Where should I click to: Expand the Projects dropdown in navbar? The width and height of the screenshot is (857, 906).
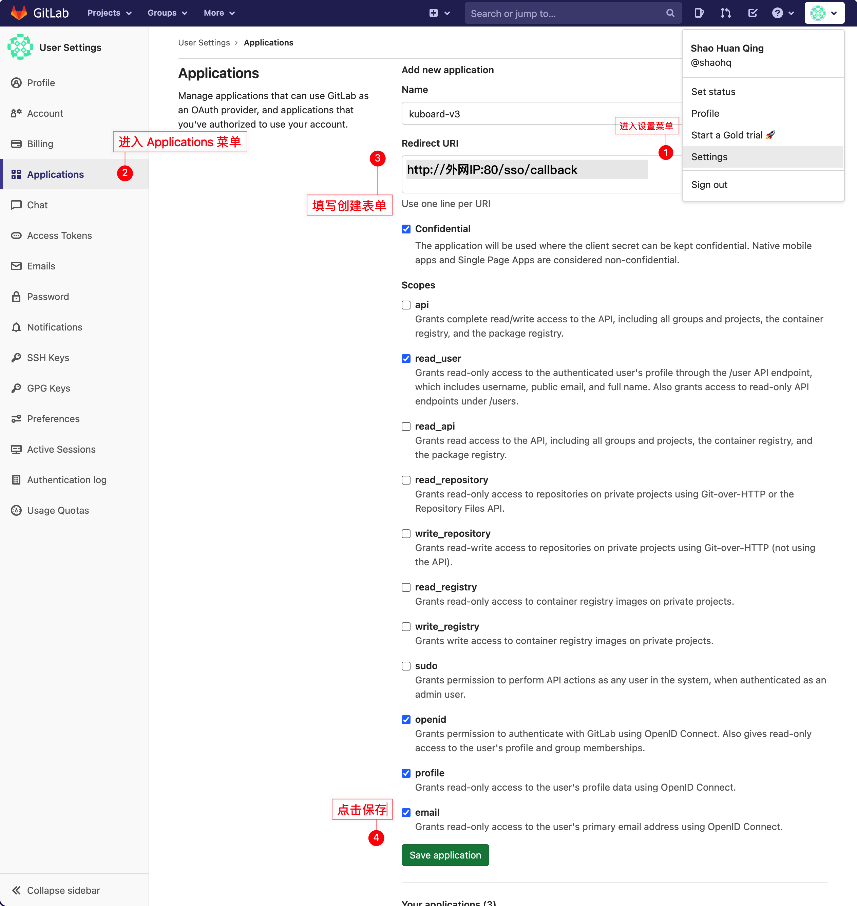(x=109, y=13)
